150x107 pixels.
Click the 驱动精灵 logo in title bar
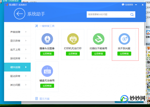pos(7,5)
